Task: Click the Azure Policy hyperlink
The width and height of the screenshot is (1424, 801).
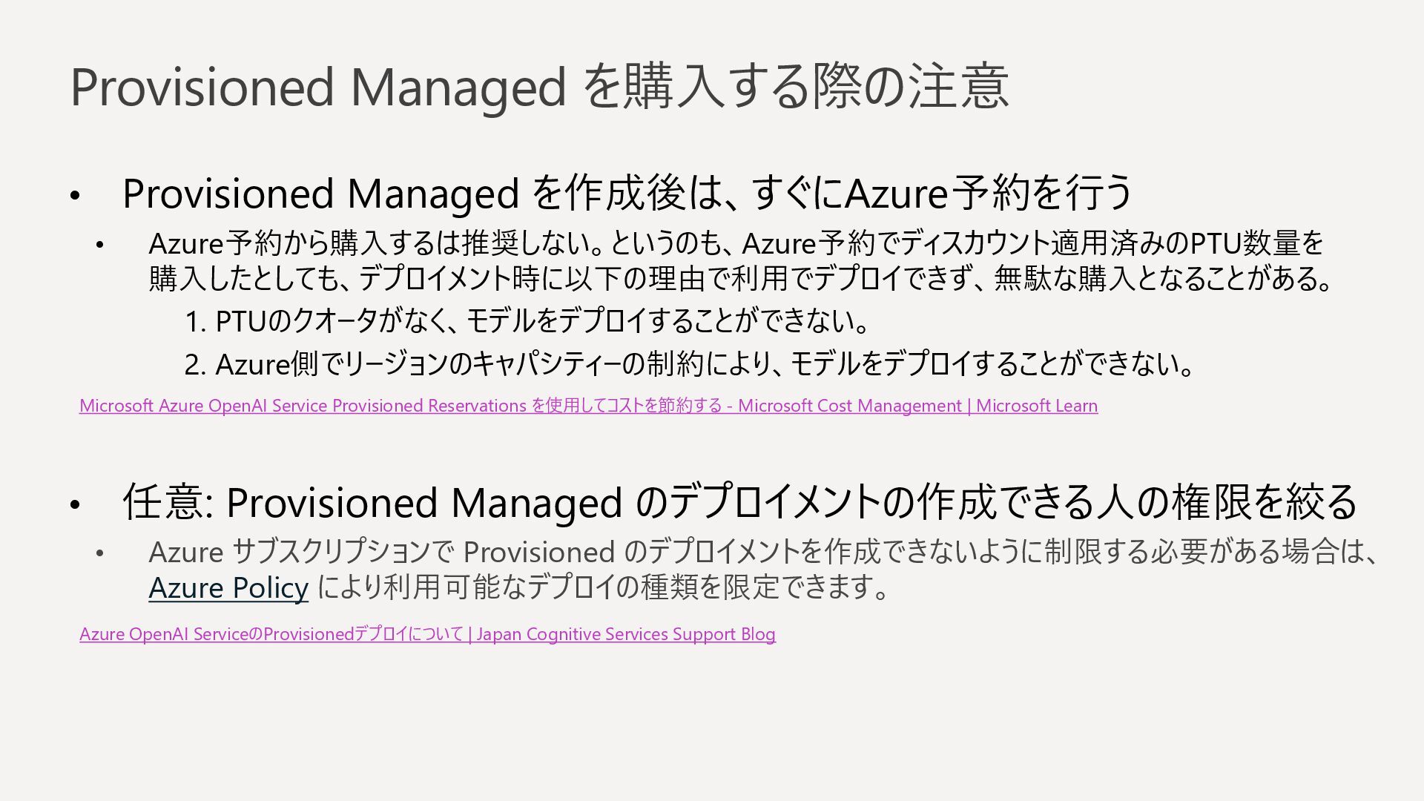Action: click(x=228, y=588)
